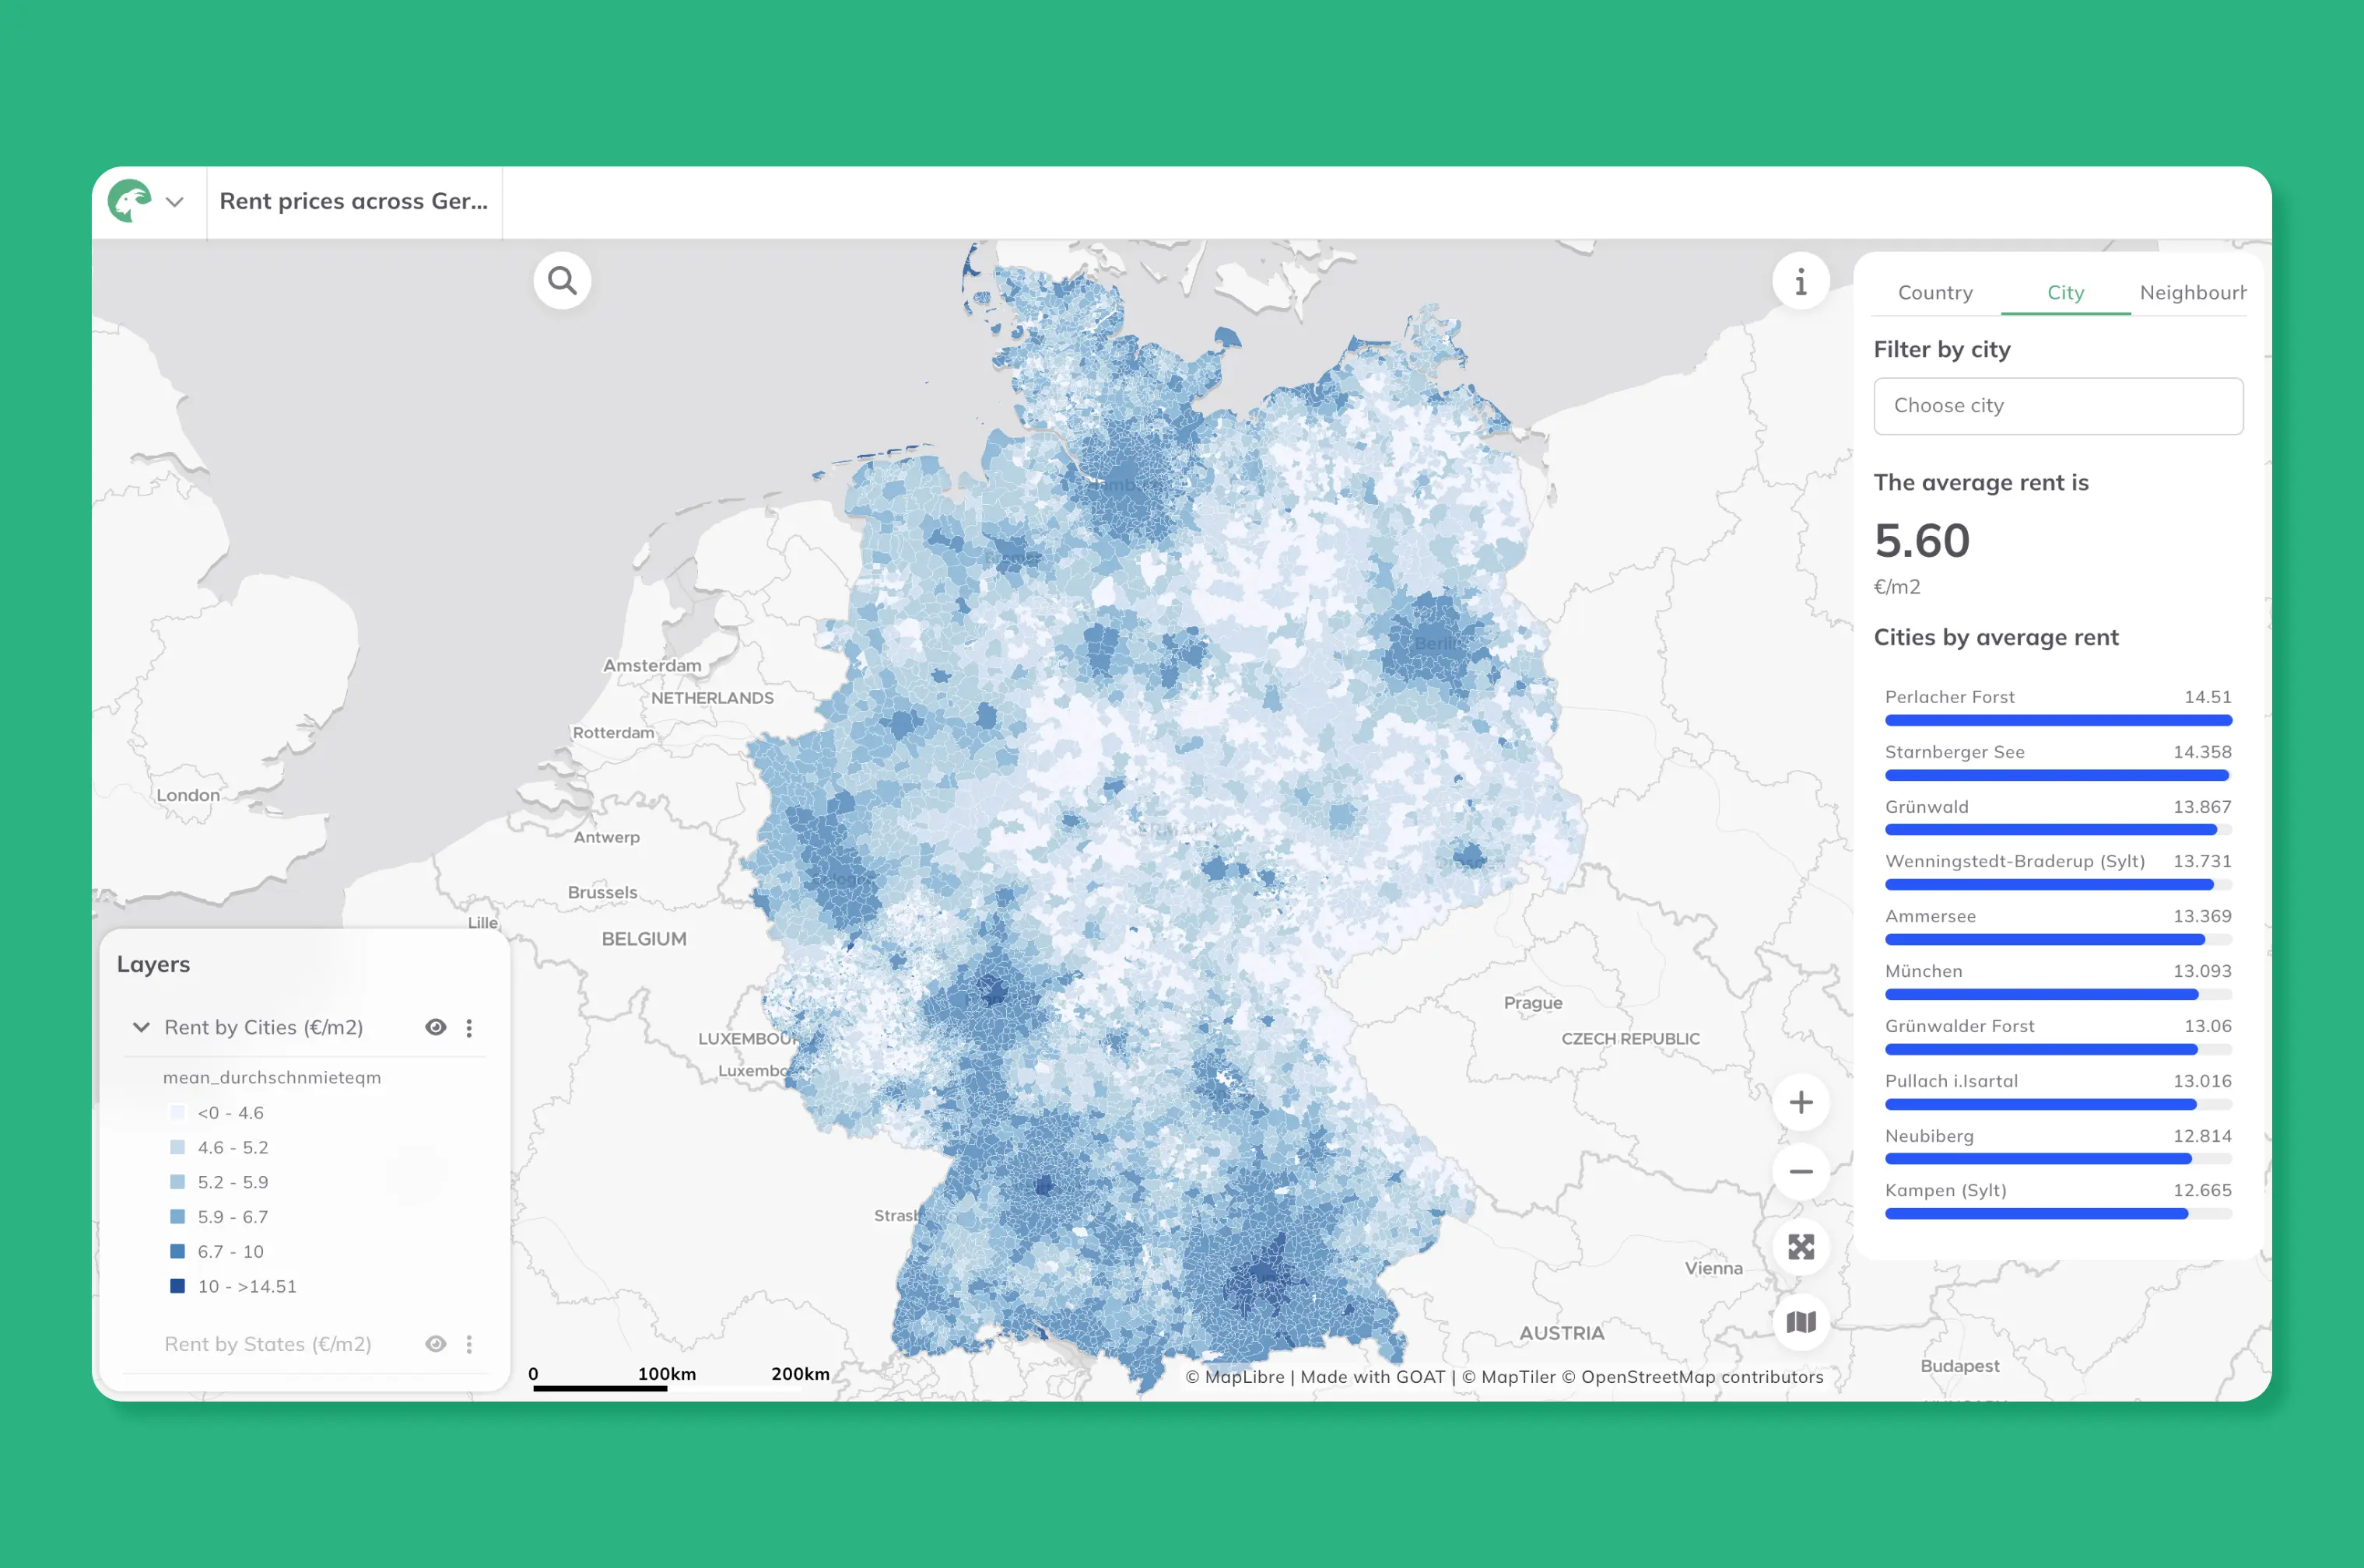Open options menu for Rent by Cities layer
The height and width of the screenshot is (1568, 2364).
click(469, 1027)
